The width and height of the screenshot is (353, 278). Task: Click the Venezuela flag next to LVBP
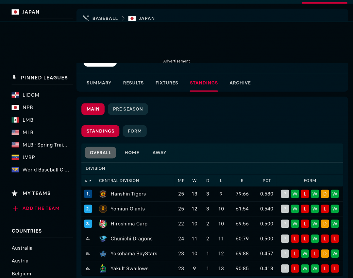point(15,157)
